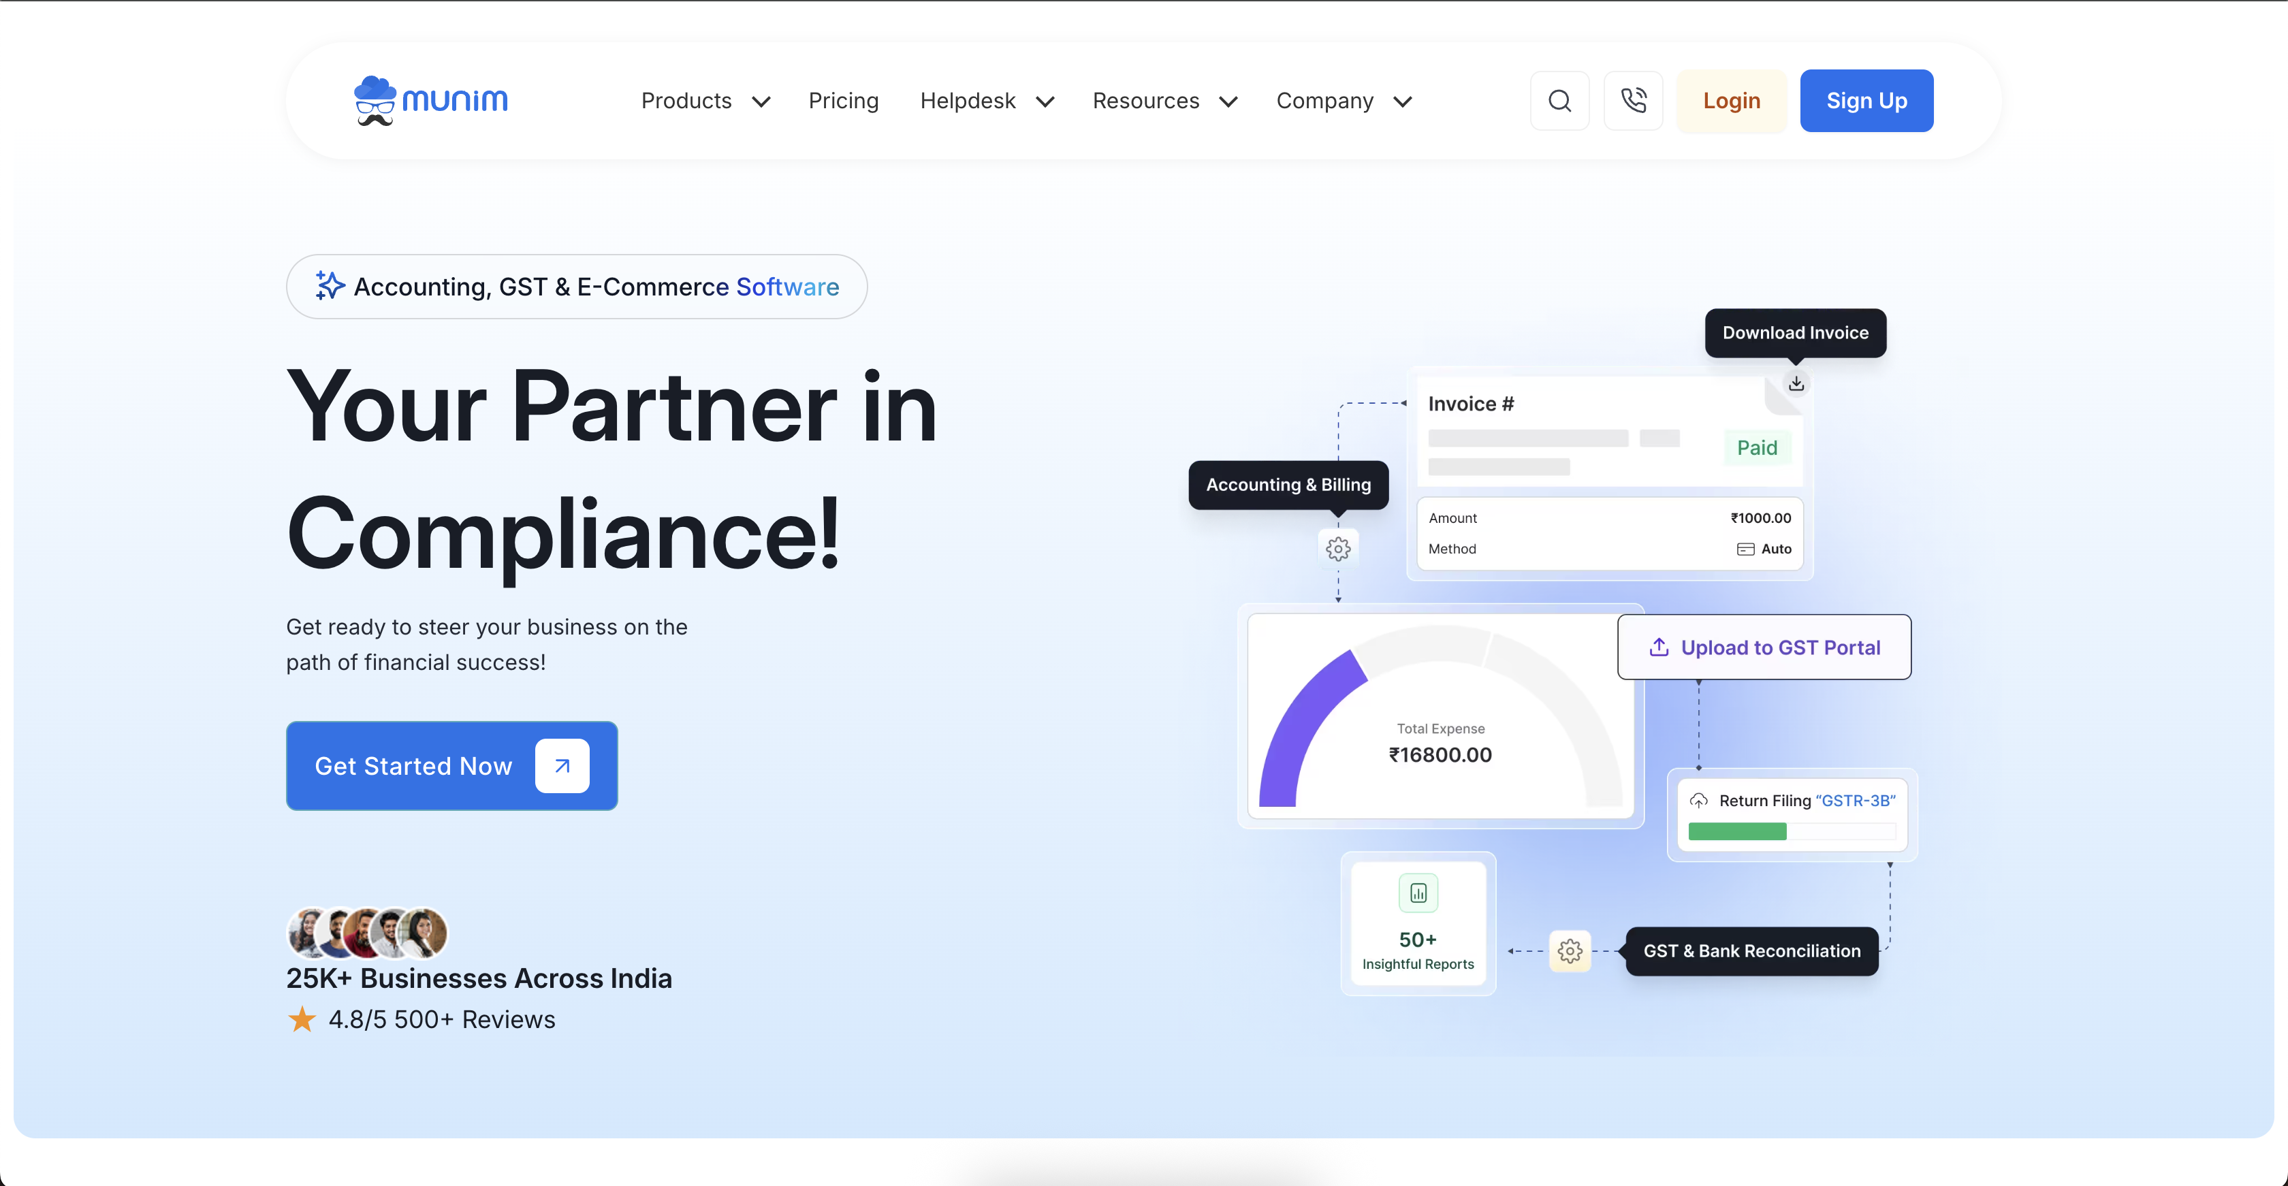The image size is (2288, 1186).
Task: Expand the Helpdesk dropdown chevron
Action: coord(1045,102)
